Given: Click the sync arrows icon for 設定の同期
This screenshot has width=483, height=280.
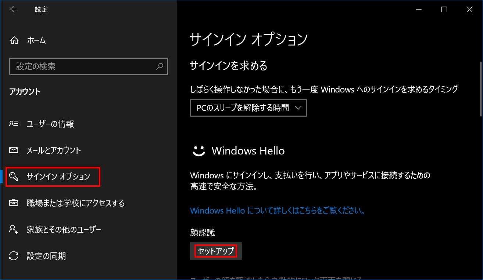Looking at the screenshot, I should click(x=14, y=256).
